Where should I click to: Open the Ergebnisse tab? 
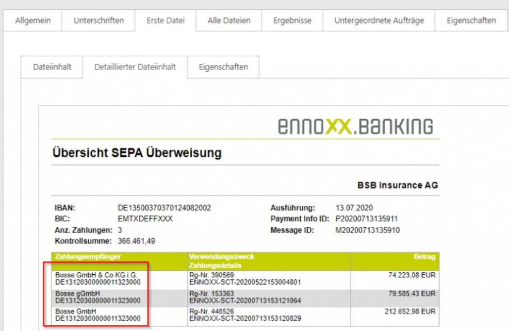coord(292,21)
